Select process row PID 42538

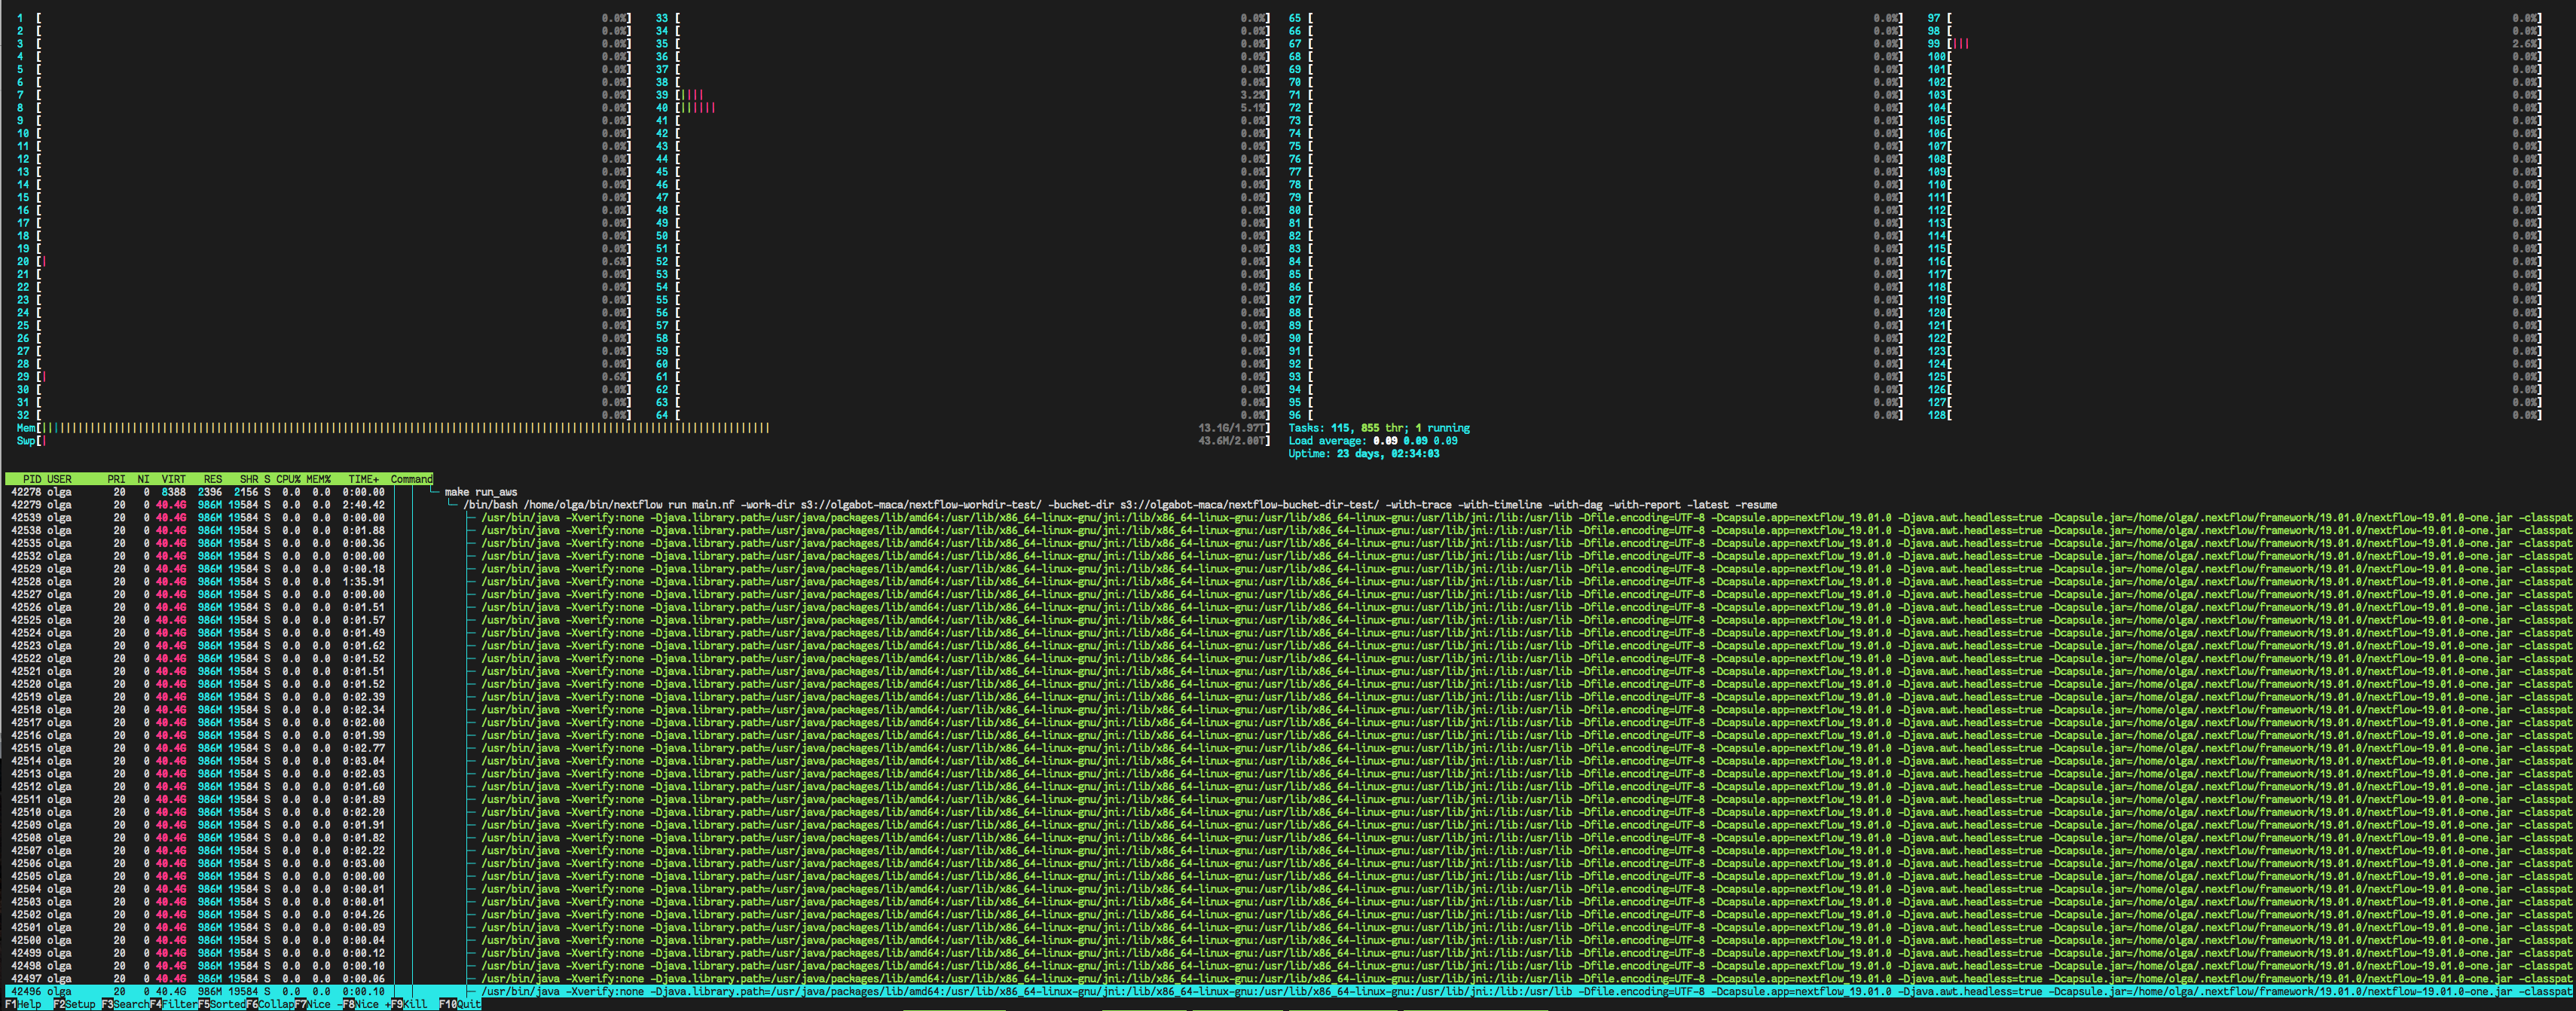click(x=1288, y=530)
